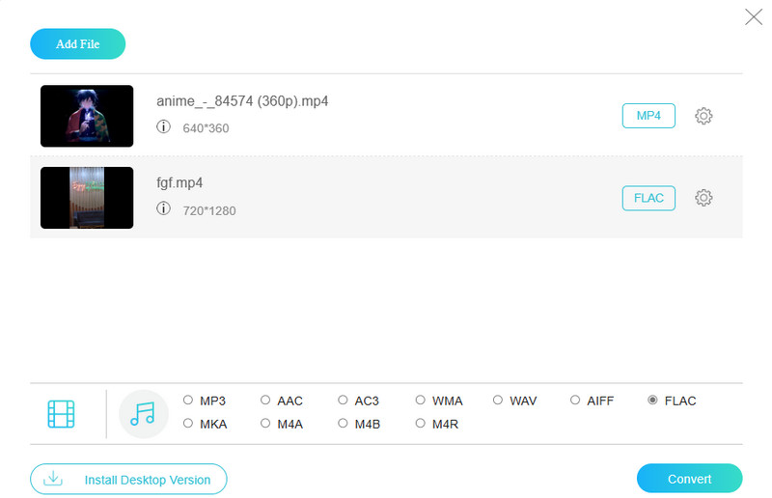The height and width of the screenshot is (498, 772).
Task: Click download icon on Install Desktop Version
Action: click(54, 479)
